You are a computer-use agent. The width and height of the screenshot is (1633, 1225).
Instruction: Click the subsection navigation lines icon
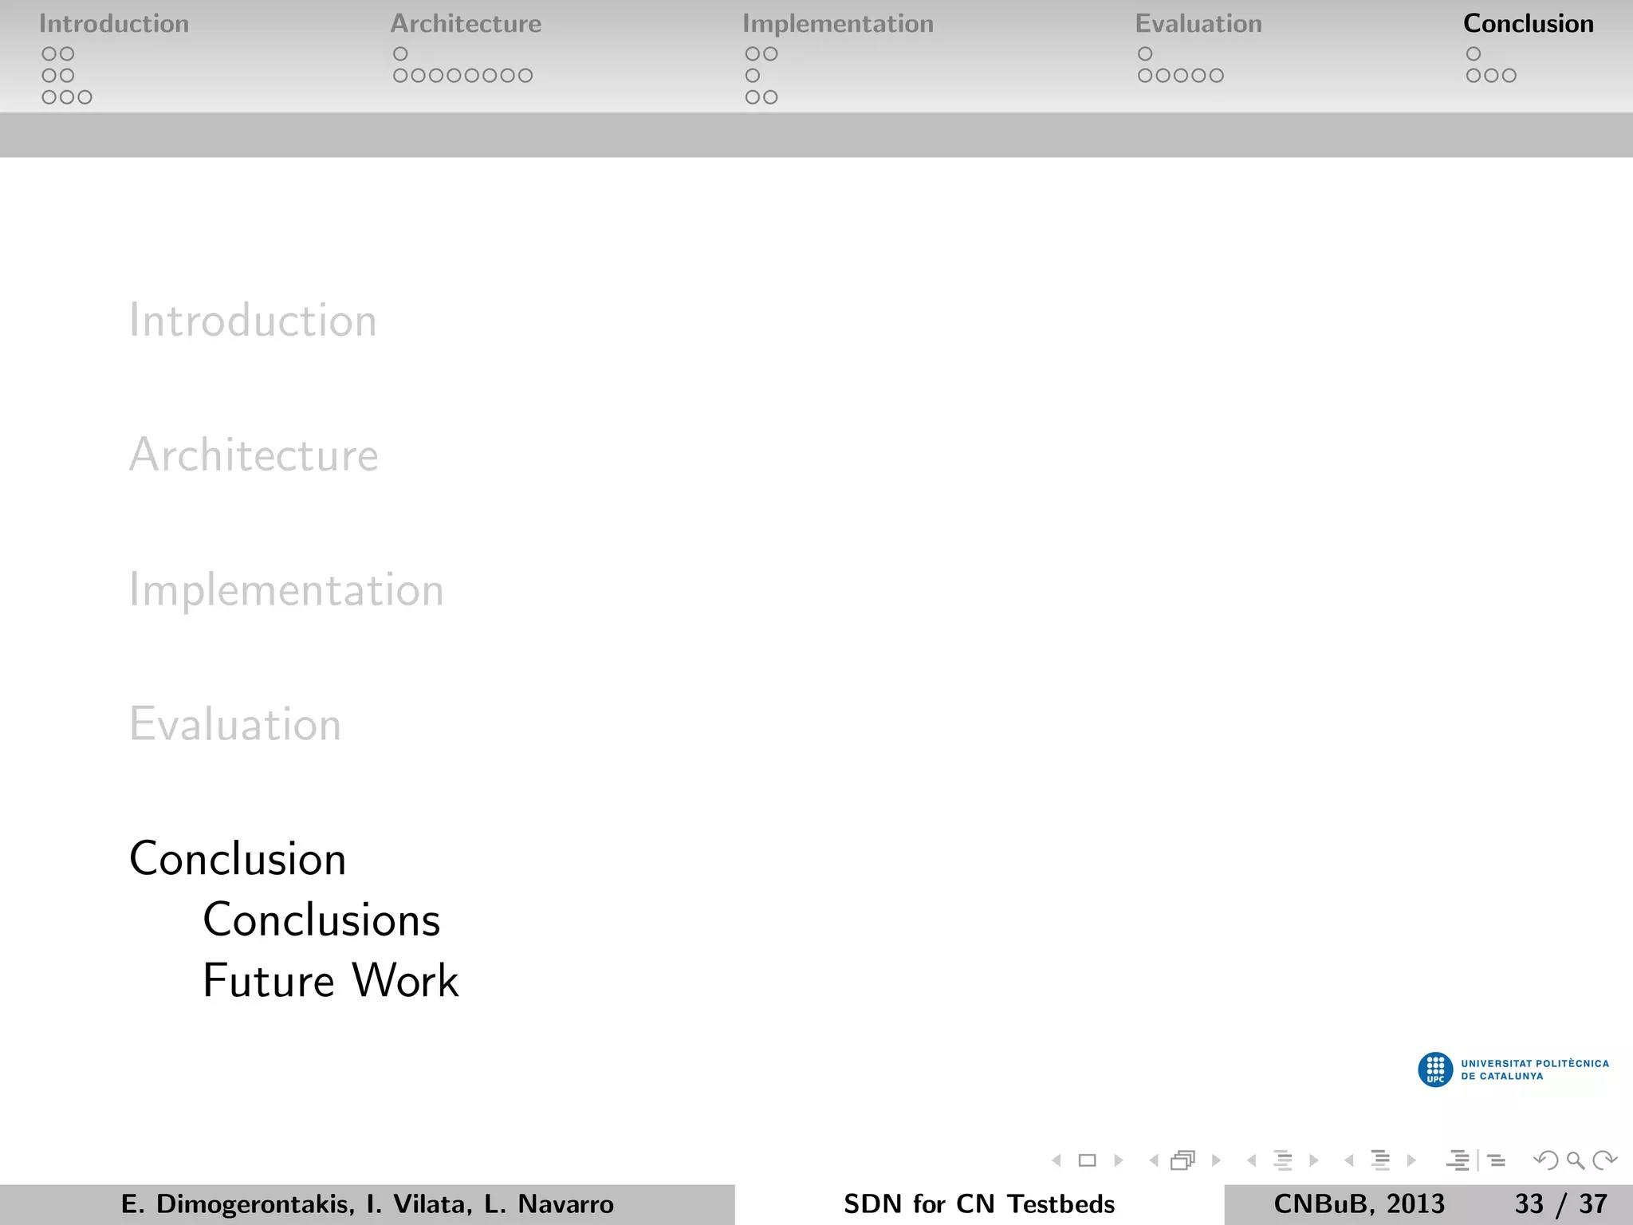point(1282,1160)
